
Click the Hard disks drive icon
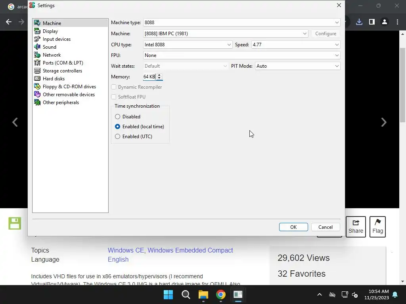37,79
